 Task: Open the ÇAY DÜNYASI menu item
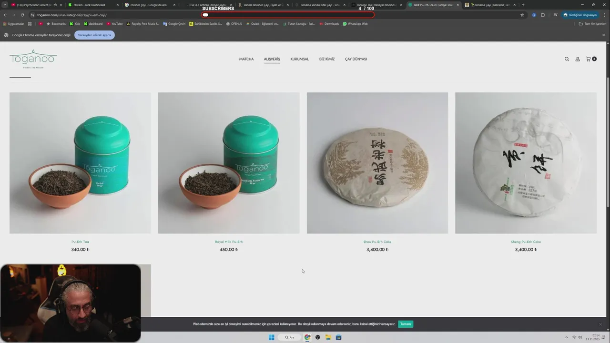pyautogui.click(x=356, y=59)
